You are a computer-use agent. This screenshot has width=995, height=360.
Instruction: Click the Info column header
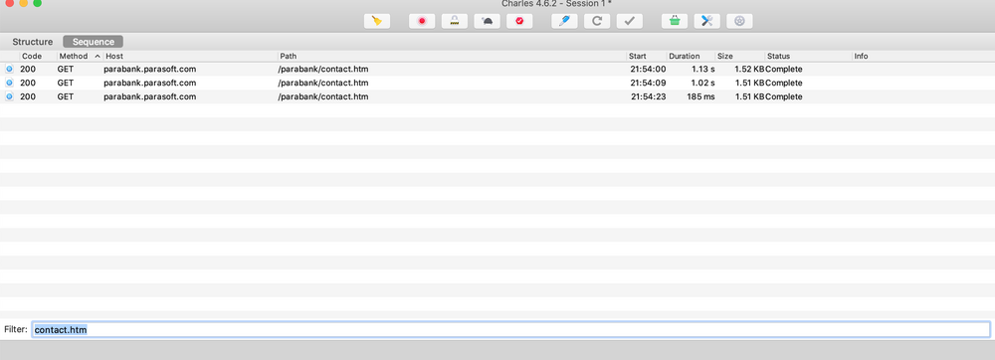(x=923, y=57)
